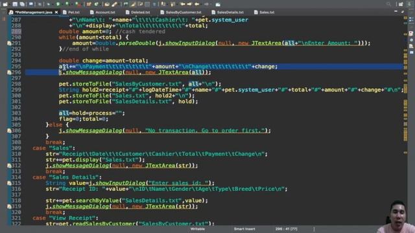Click the Previous Annotation toolbar icon

[x=173, y=5]
